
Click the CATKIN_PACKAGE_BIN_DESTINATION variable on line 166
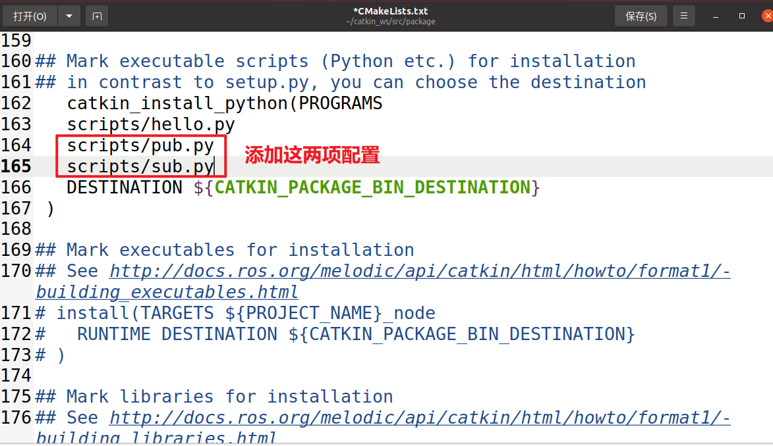point(372,187)
